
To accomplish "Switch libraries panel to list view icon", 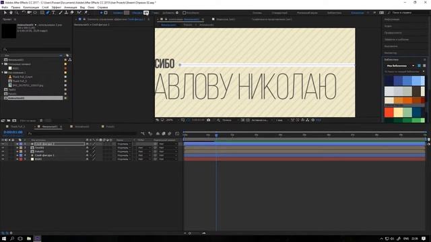I will 424,66.
